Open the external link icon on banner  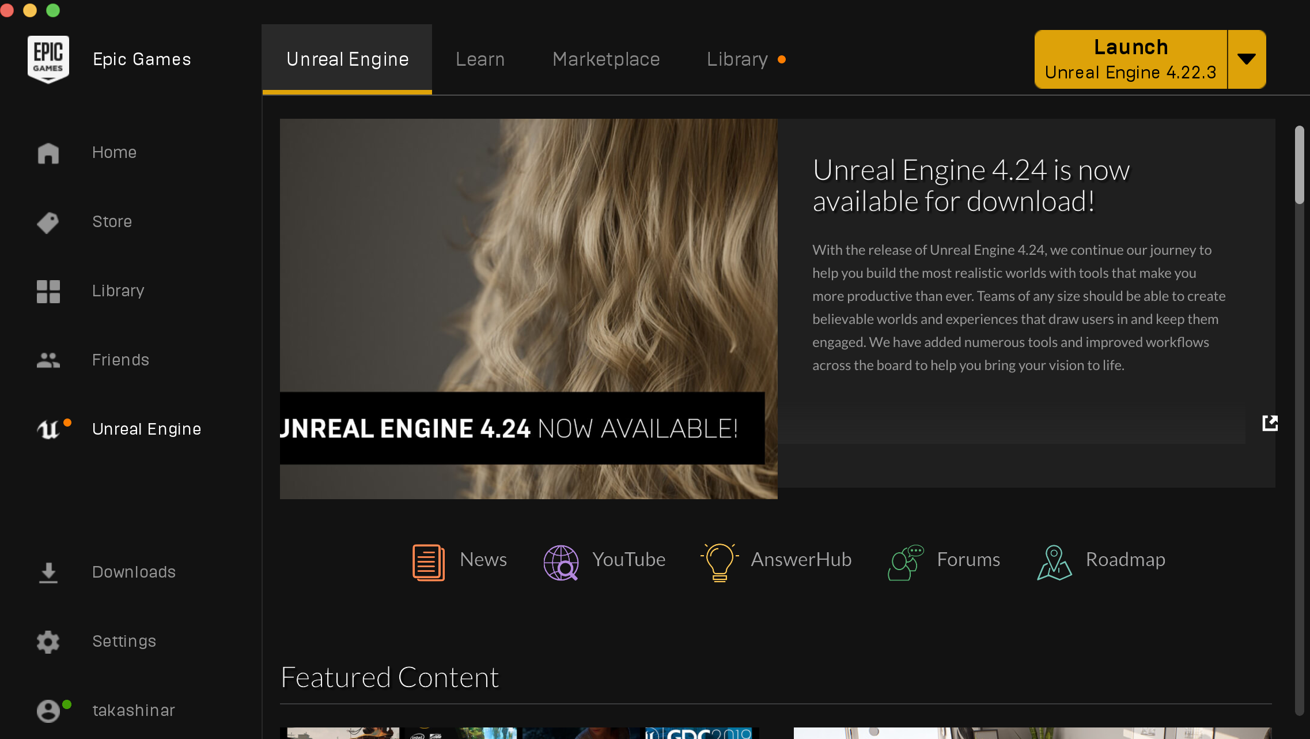click(1270, 423)
